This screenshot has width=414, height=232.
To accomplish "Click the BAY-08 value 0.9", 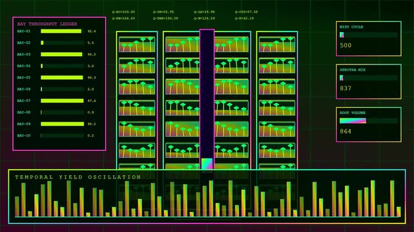I will [x=90, y=112].
